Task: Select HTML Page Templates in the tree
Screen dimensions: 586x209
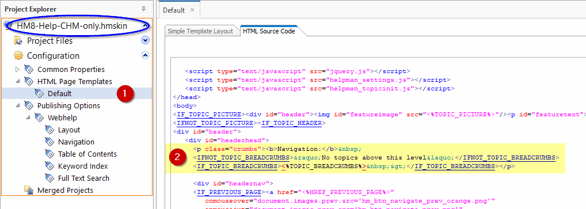Action: click(x=75, y=81)
